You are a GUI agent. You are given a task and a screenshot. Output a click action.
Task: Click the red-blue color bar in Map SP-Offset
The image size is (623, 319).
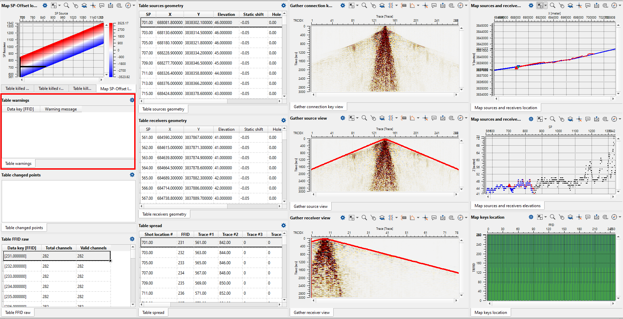point(111,50)
